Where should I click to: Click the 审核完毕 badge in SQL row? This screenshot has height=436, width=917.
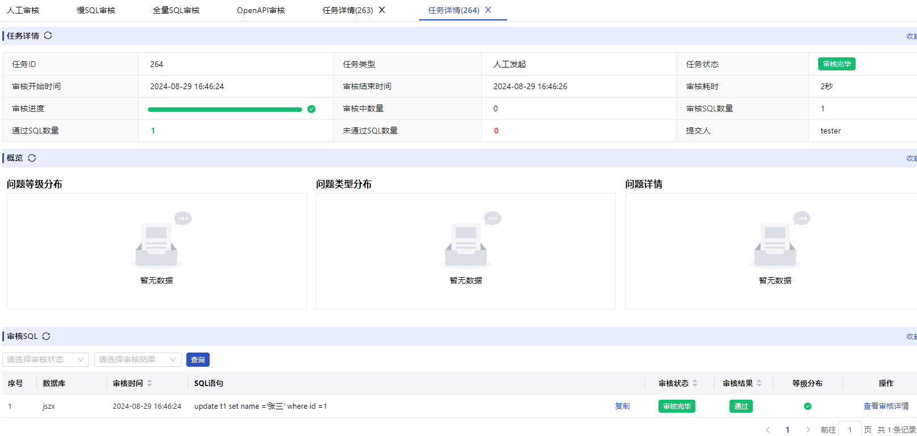click(677, 406)
